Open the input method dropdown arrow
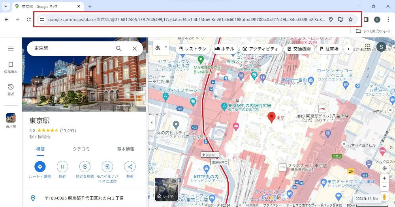The width and height of the screenshot is (395, 207). tap(166, 48)
